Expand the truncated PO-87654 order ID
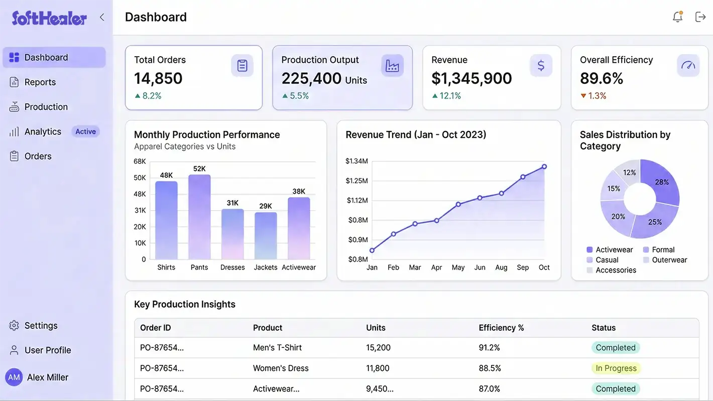 pyautogui.click(x=161, y=347)
